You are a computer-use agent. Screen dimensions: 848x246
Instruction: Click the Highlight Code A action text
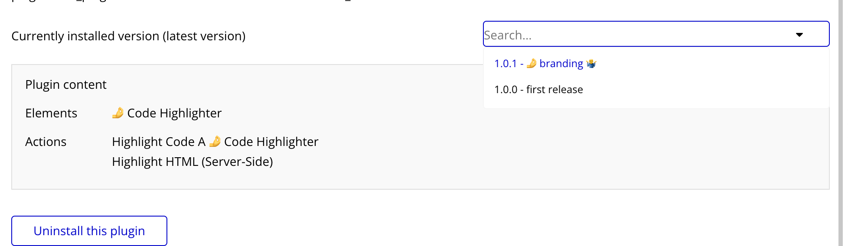pyautogui.click(x=159, y=142)
